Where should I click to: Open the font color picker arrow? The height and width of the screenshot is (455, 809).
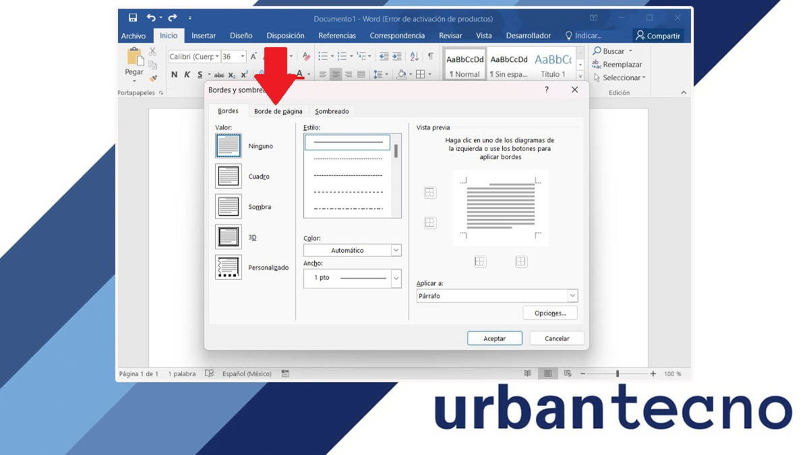308,74
